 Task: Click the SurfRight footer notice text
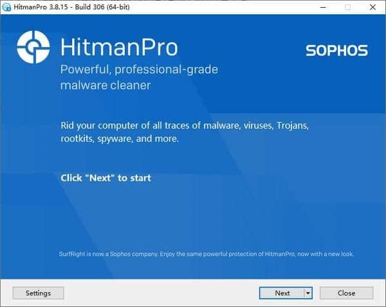pos(206,254)
